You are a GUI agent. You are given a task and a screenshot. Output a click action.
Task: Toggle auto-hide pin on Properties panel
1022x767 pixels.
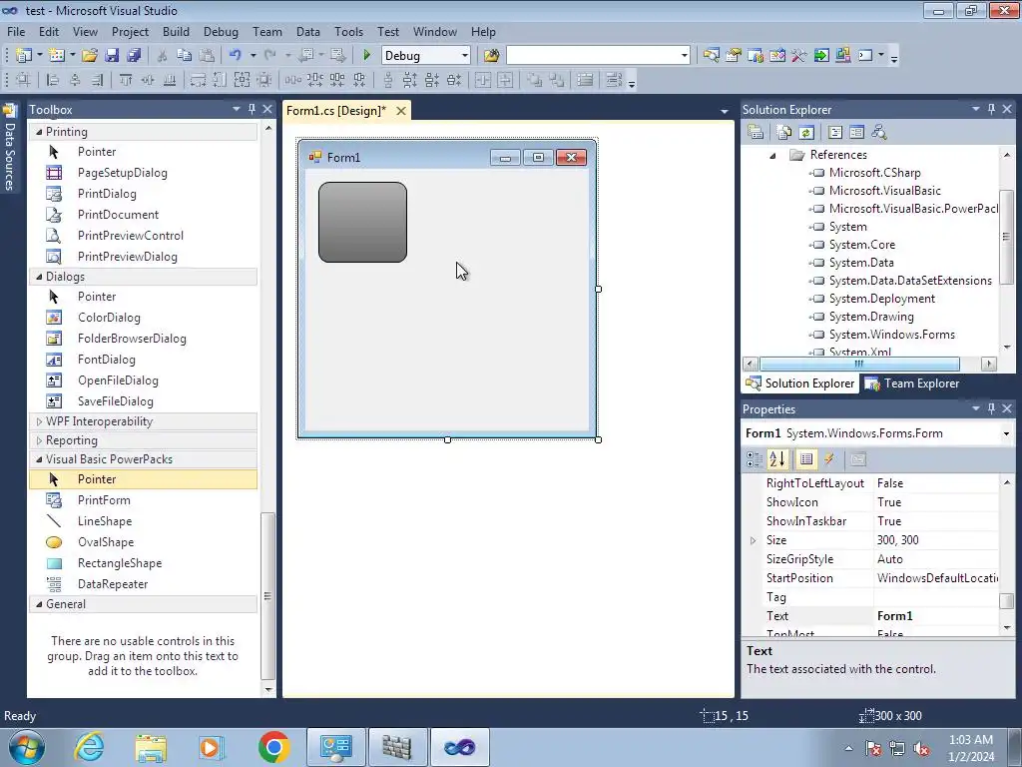(991, 408)
